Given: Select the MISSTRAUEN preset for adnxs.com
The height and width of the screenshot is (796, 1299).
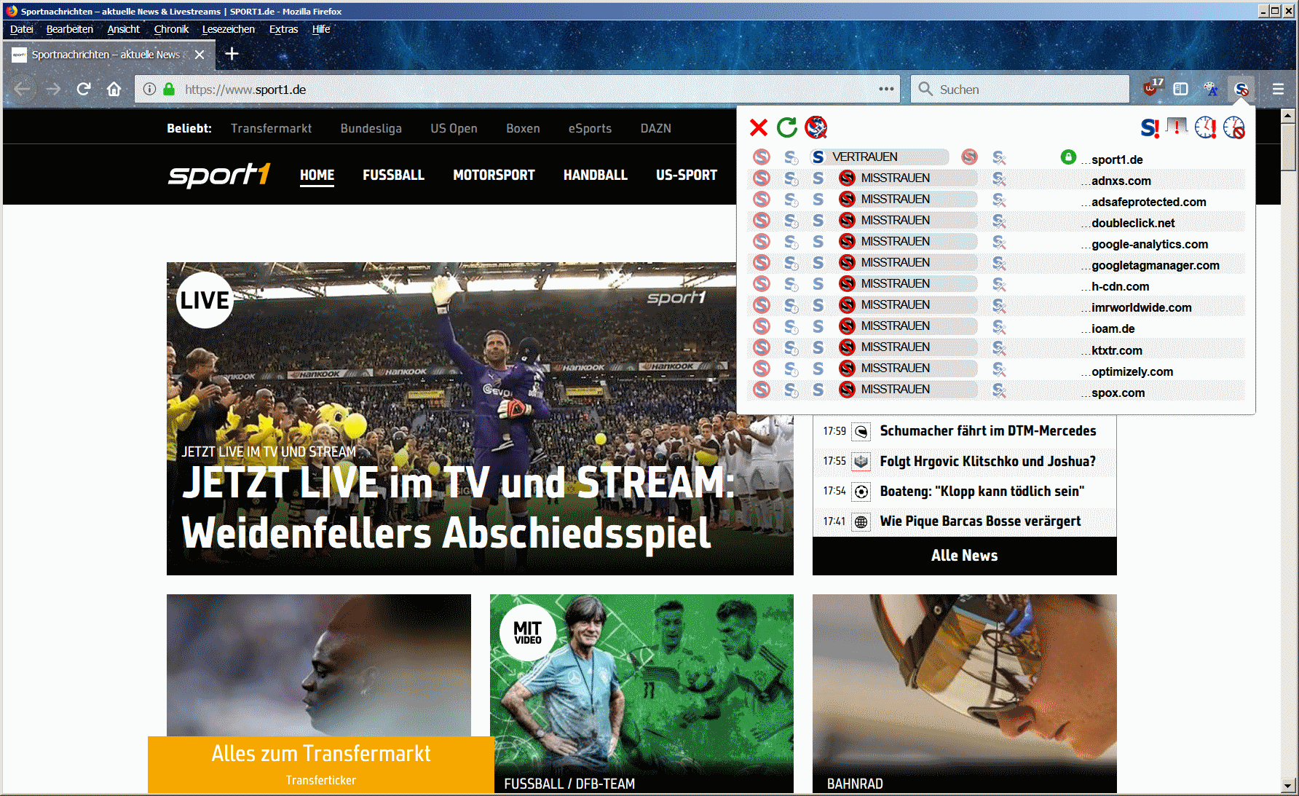Looking at the screenshot, I should tap(907, 178).
